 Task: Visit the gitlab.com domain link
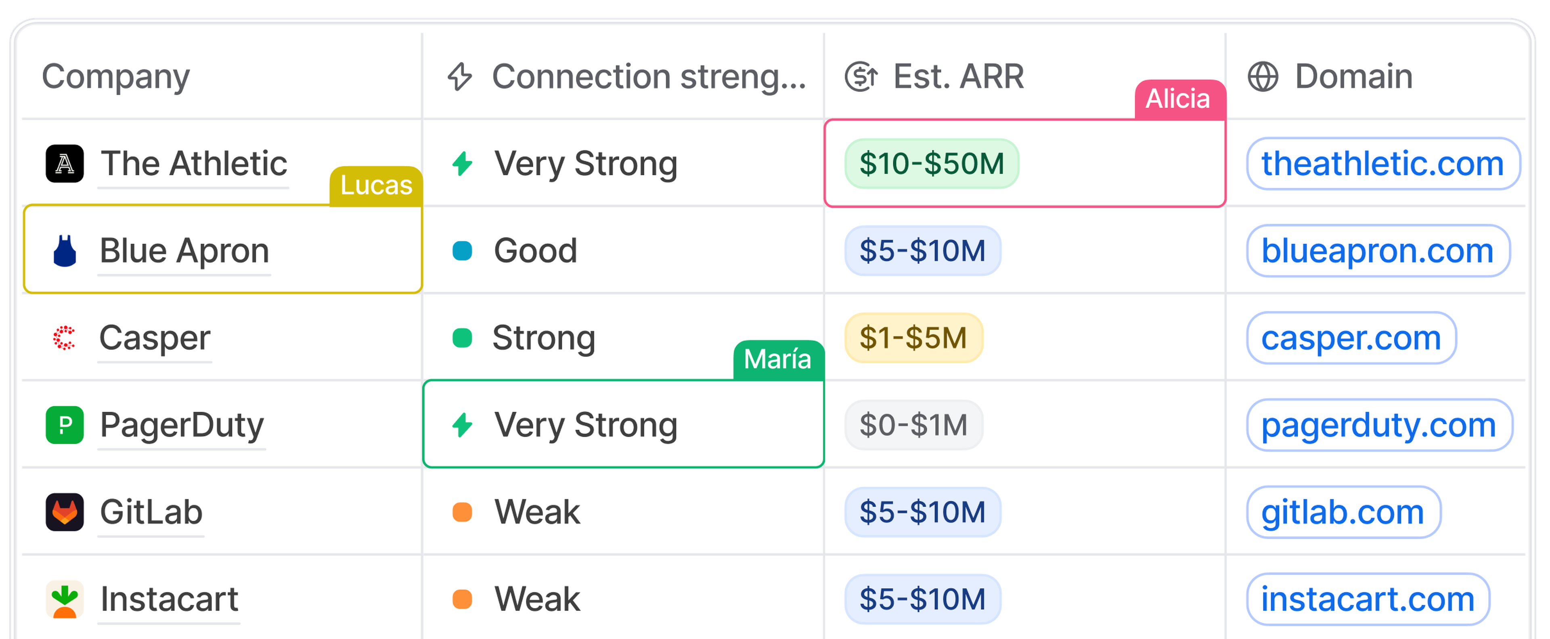1343,512
